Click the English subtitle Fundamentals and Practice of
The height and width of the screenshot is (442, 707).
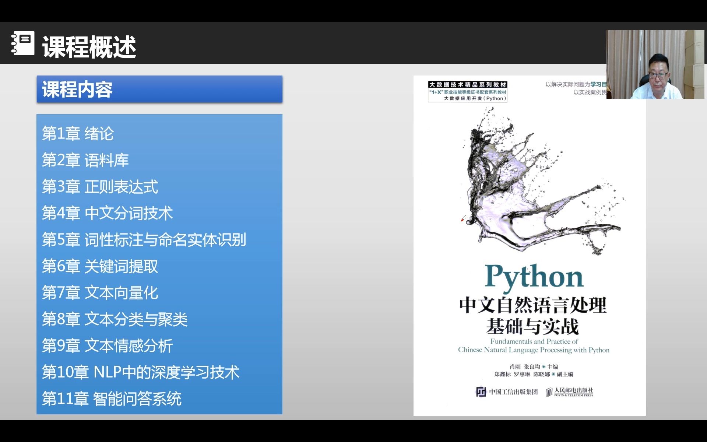point(534,341)
